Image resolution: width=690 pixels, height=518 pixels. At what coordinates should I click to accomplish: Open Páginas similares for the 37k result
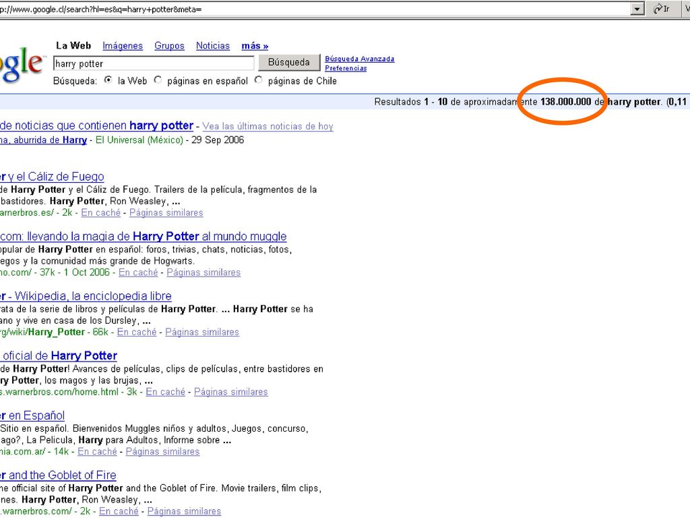coord(203,272)
